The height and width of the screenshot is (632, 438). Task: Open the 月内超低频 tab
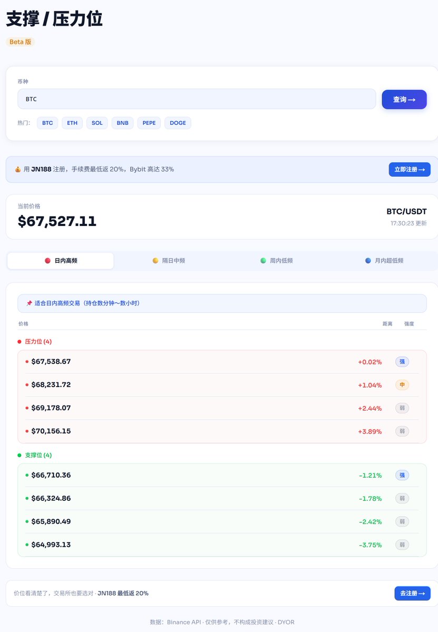384,261
